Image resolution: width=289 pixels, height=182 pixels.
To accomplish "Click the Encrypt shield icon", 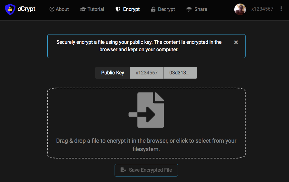I will click(x=118, y=9).
